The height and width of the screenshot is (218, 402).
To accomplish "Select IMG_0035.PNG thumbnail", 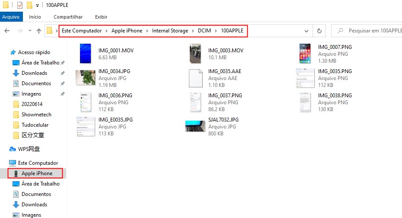I will (305, 78).
